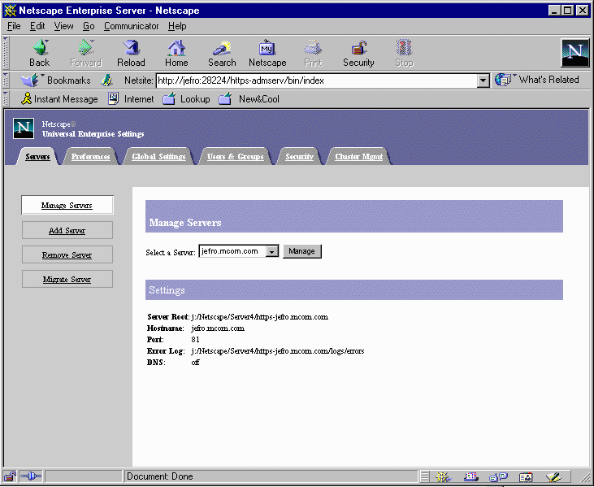This screenshot has height=487, width=594.
Task: Click the DNS value off
Action: click(195, 363)
